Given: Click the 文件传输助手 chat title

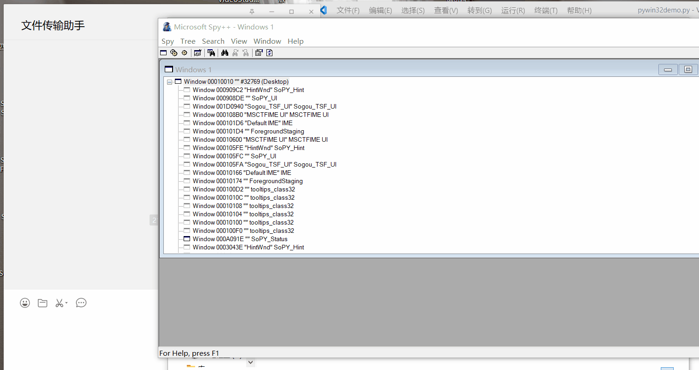Looking at the screenshot, I should pyautogui.click(x=53, y=25).
